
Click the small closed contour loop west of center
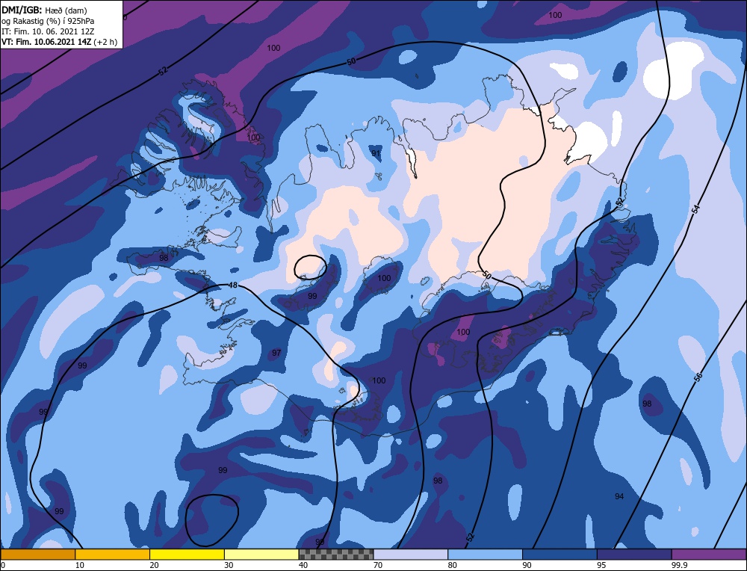pos(310,267)
